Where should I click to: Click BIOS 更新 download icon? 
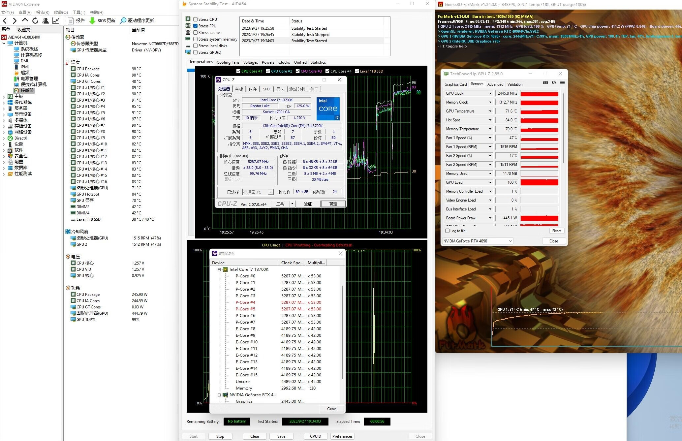tap(92, 20)
